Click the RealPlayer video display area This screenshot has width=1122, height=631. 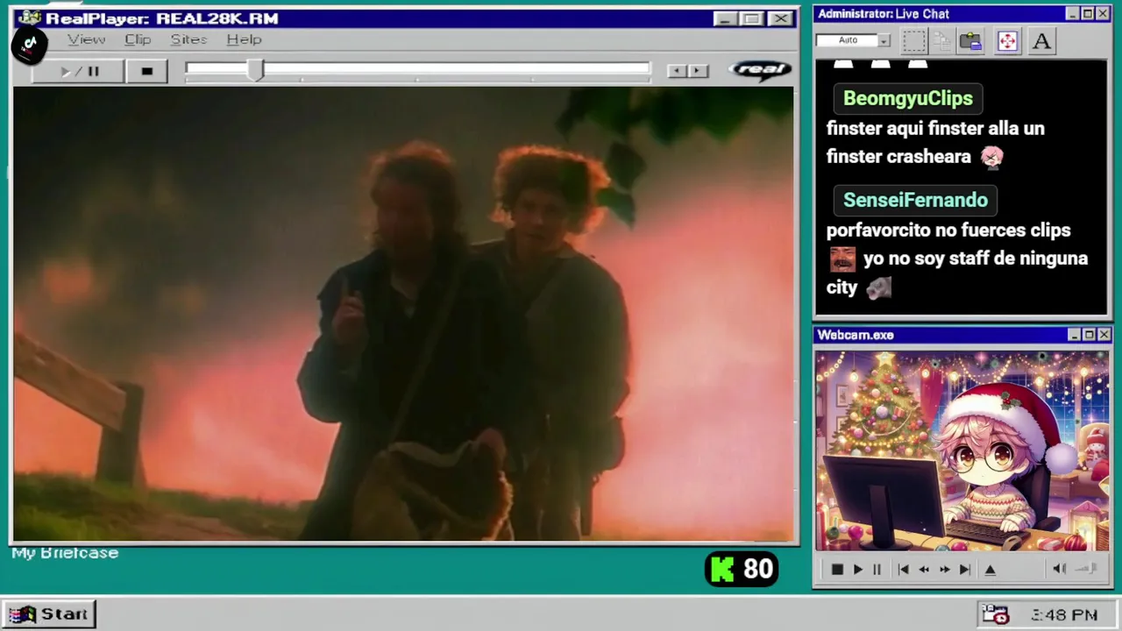tap(403, 314)
